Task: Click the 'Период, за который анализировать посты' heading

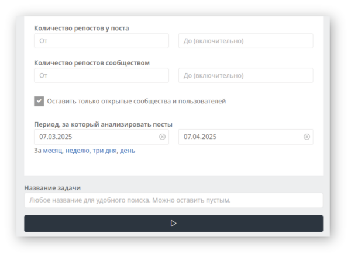Action: [x=103, y=124]
